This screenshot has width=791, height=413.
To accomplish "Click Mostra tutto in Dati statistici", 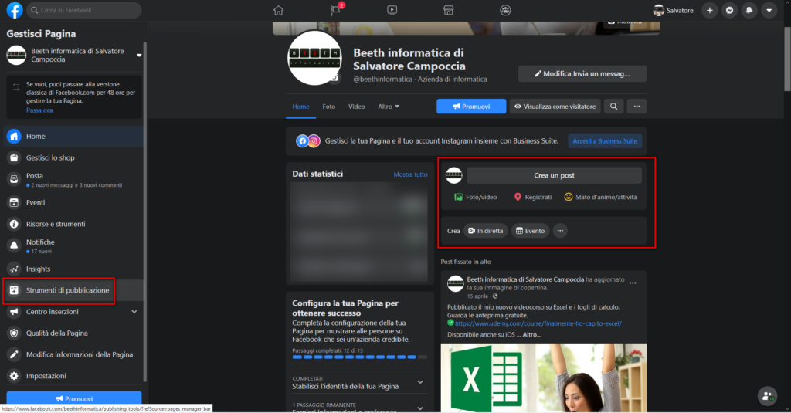I will [410, 174].
